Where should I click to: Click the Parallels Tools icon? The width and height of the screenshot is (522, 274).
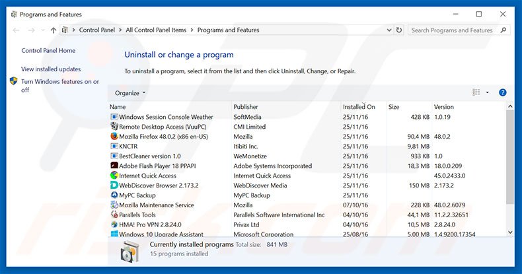coord(114,215)
